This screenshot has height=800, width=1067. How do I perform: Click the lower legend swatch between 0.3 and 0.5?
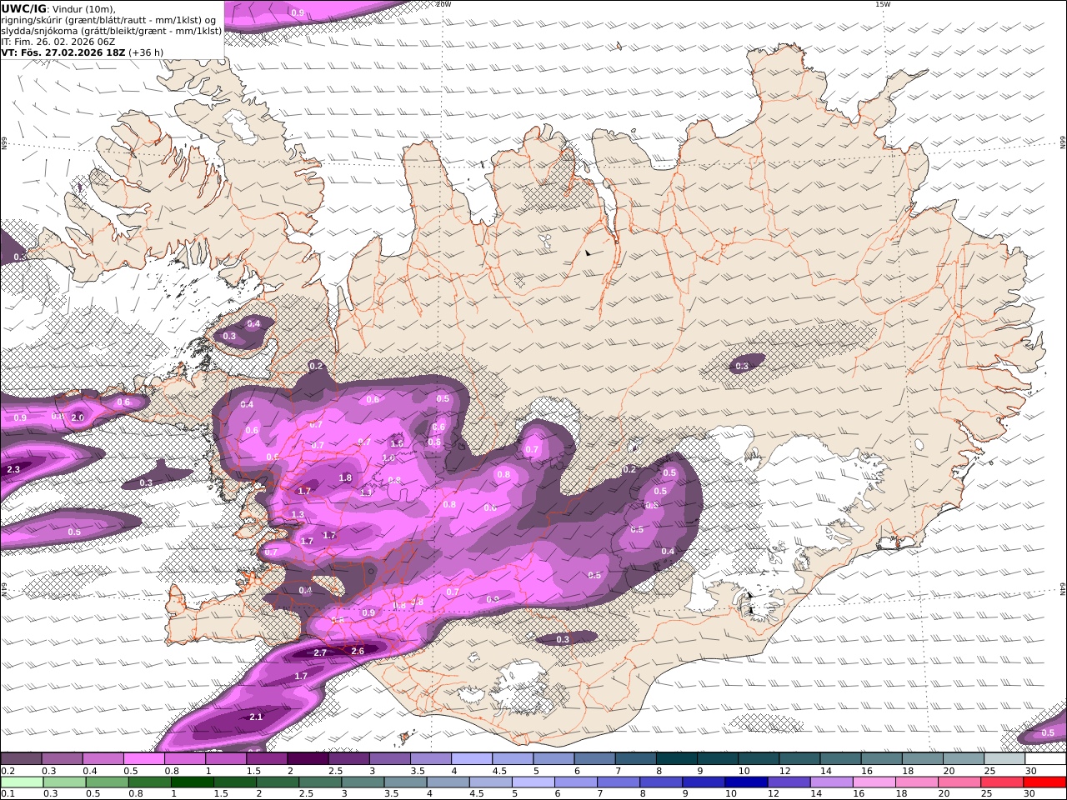pyautogui.click(x=64, y=782)
